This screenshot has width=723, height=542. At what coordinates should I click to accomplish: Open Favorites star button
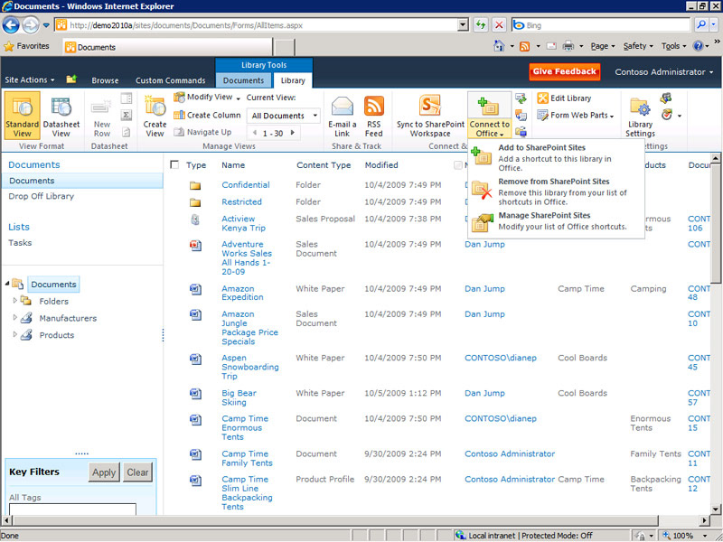[x=26, y=46]
